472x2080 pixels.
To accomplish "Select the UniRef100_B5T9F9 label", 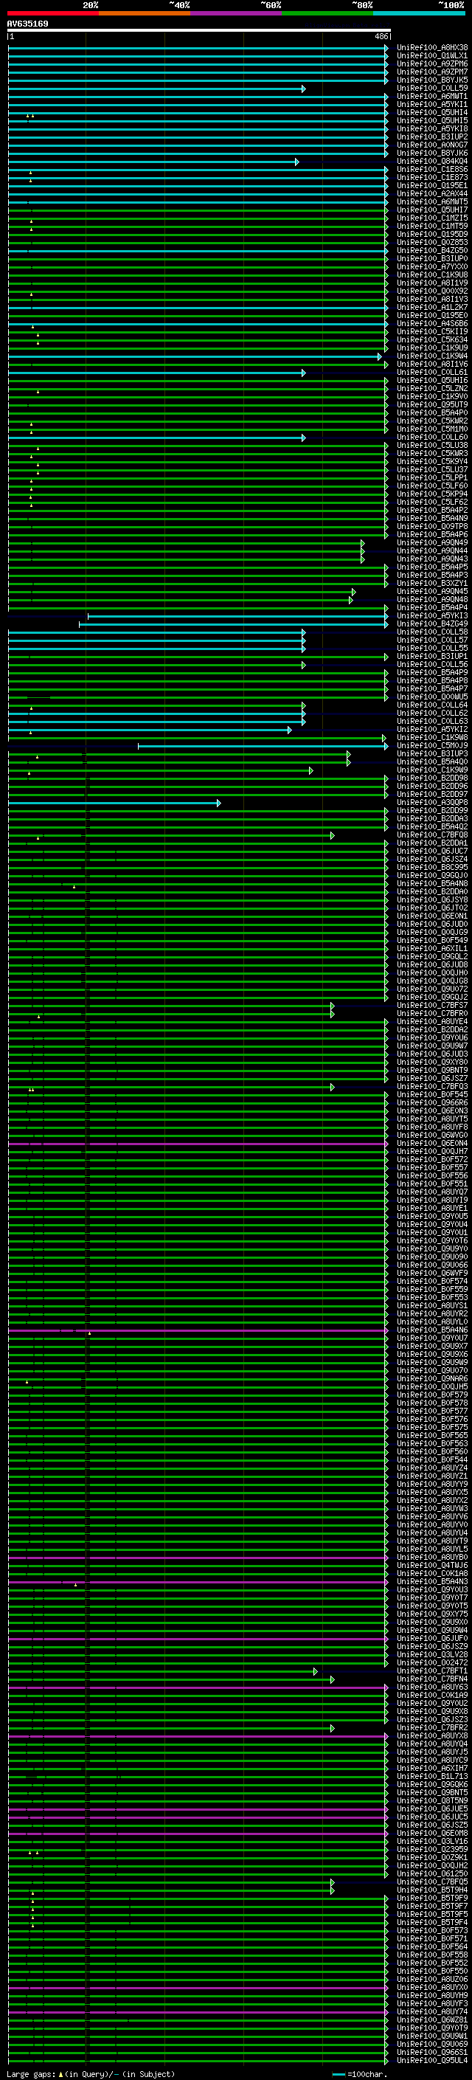I will (x=432, y=1898).
